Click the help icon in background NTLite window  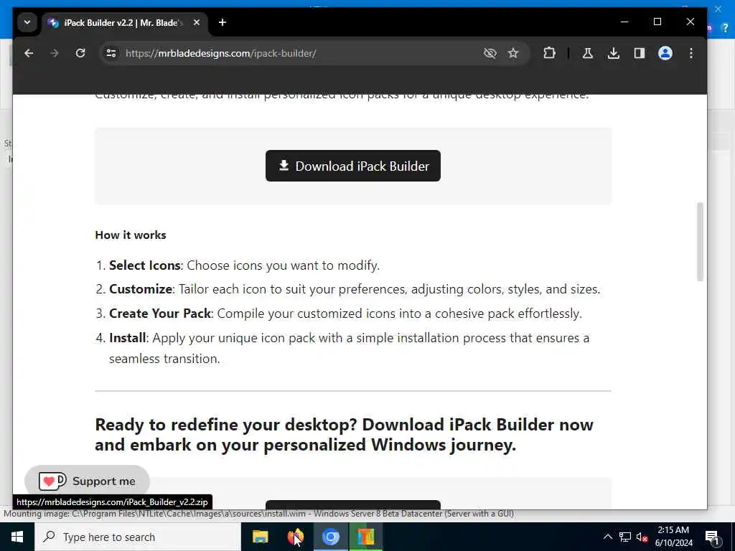tap(725, 28)
